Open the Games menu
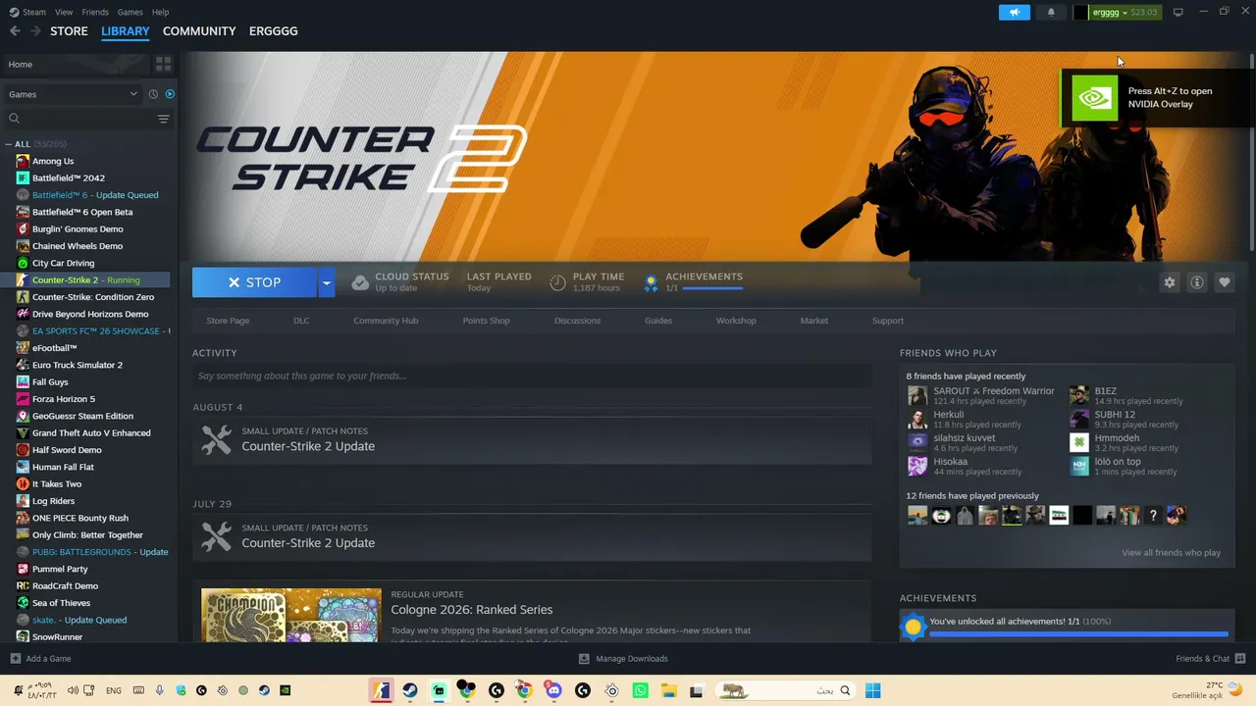 [x=130, y=12]
